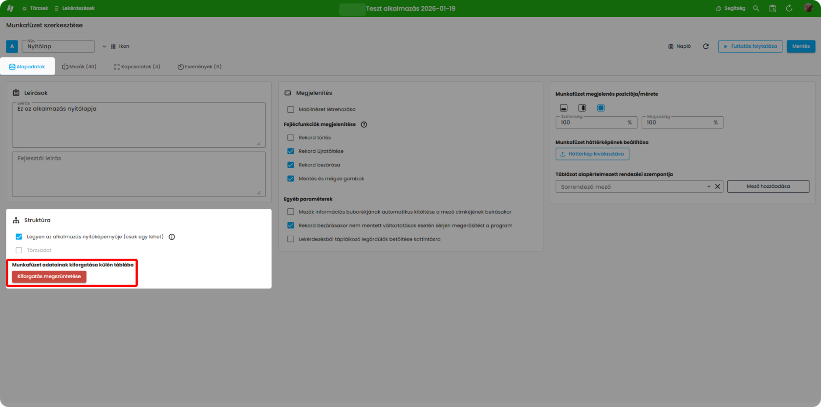Select the full-screen workbook position icon
This screenshot has width=821, height=407.
601,108
